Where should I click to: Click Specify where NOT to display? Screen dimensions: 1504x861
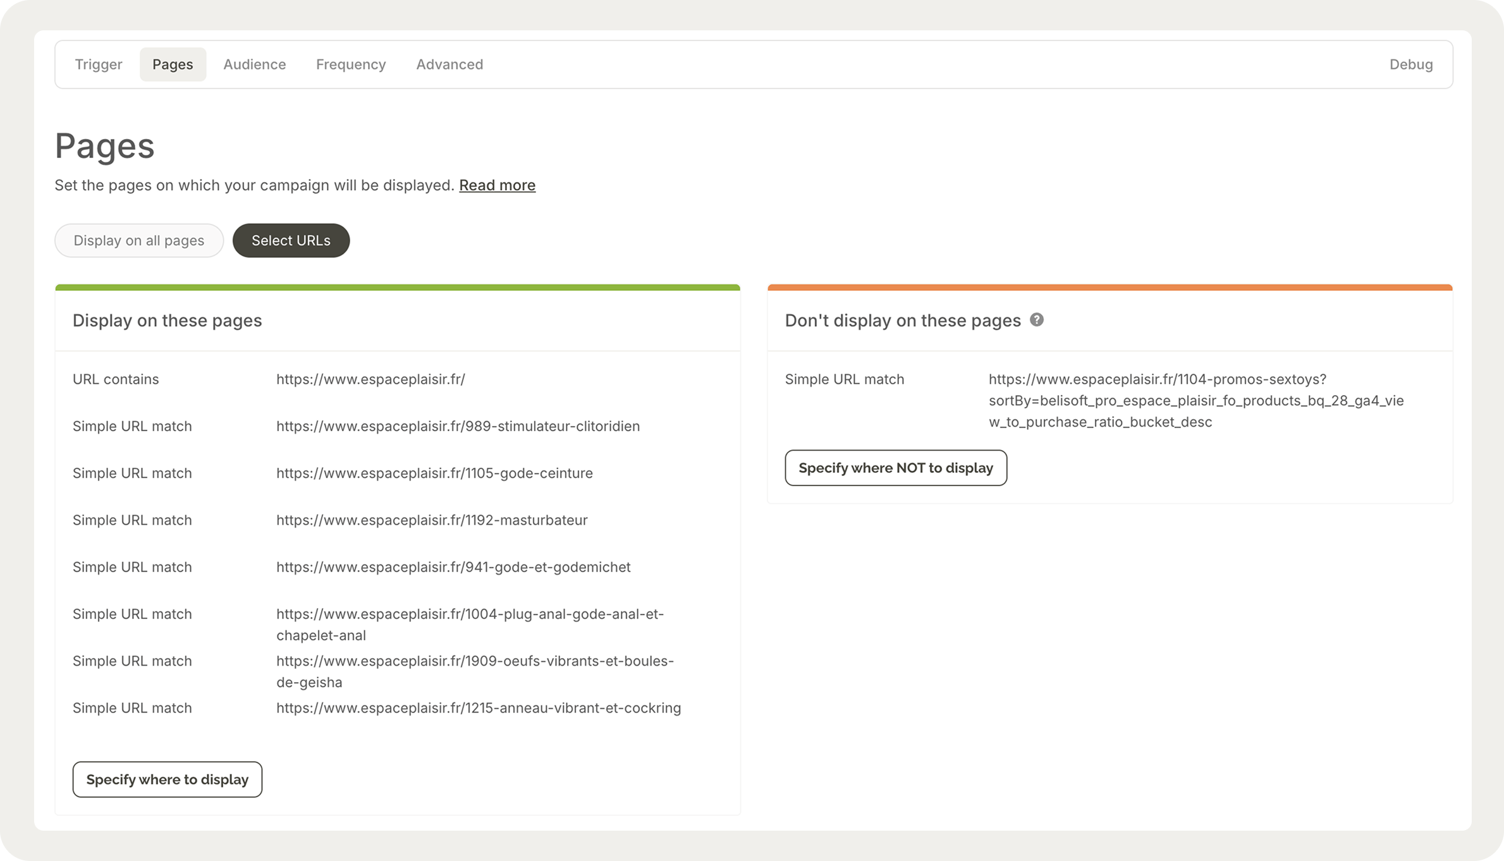(895, 468)
